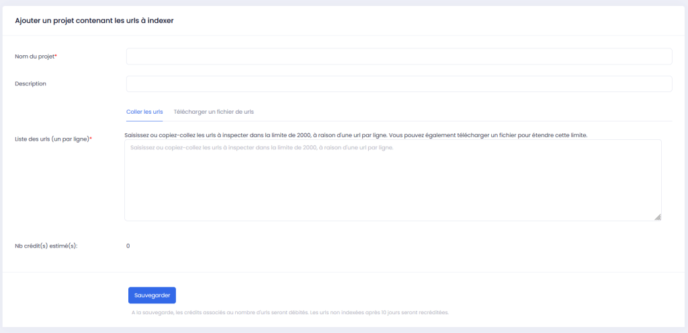
Task: Click the Saisissez ou copiez-collez help sentence above textarea
Action: (x=255, y=135)
